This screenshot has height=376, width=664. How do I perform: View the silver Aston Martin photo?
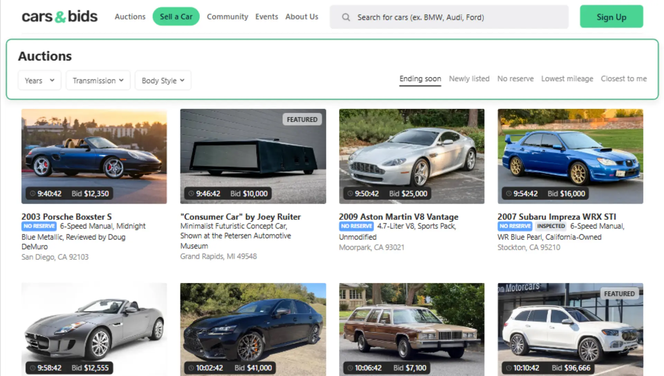412,156
